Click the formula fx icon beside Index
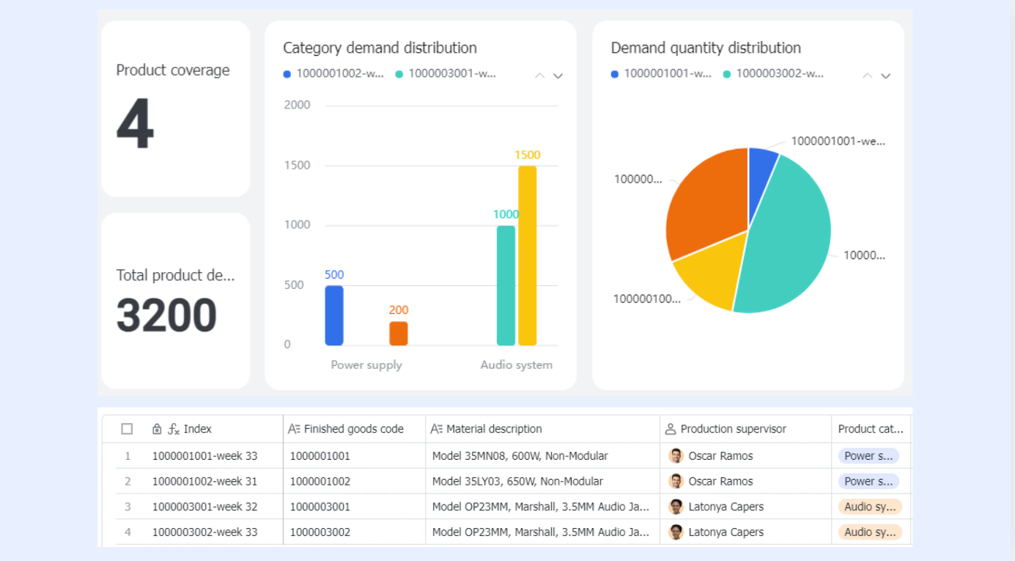This screenshot has height=561, width=1015. pos(174,429)
